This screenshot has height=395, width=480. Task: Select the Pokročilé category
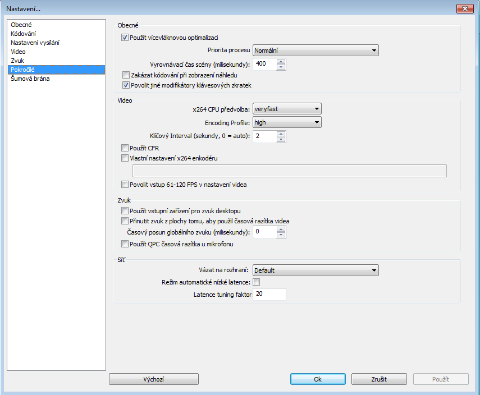[x=56, y=70]
